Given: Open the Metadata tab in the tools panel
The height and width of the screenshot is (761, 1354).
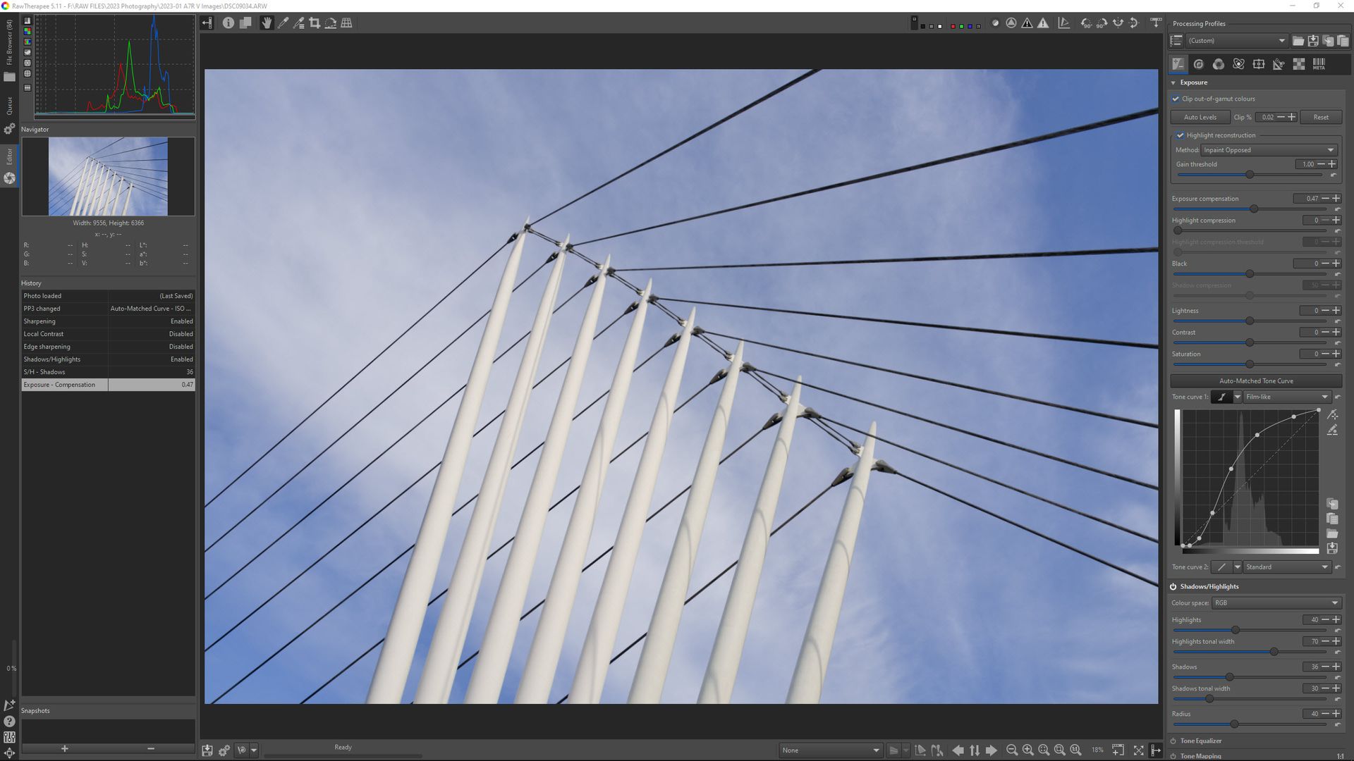Looking at the screenshot, I should click(x=1319, y=64).
